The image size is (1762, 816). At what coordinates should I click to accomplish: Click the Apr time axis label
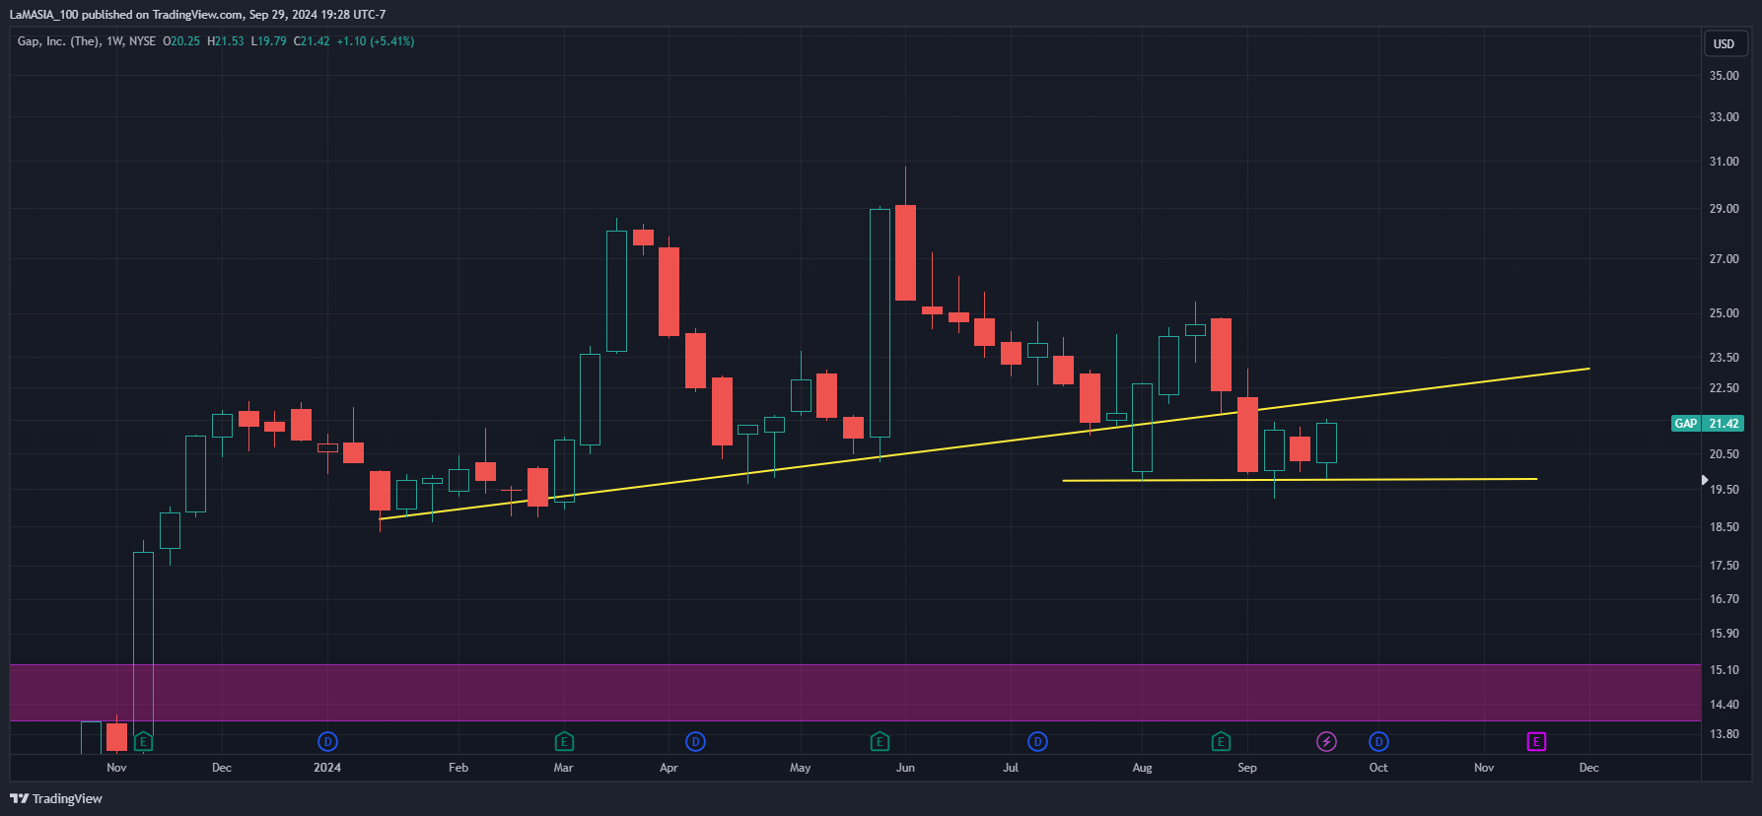point(669,768)
